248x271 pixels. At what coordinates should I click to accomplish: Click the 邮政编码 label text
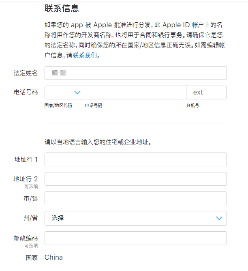coord(26,238)
